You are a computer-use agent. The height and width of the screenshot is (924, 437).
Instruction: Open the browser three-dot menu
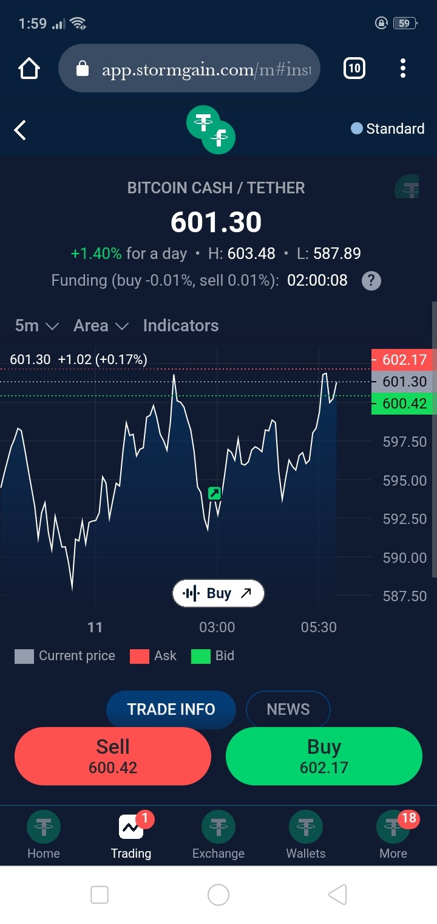pos(402,69)
